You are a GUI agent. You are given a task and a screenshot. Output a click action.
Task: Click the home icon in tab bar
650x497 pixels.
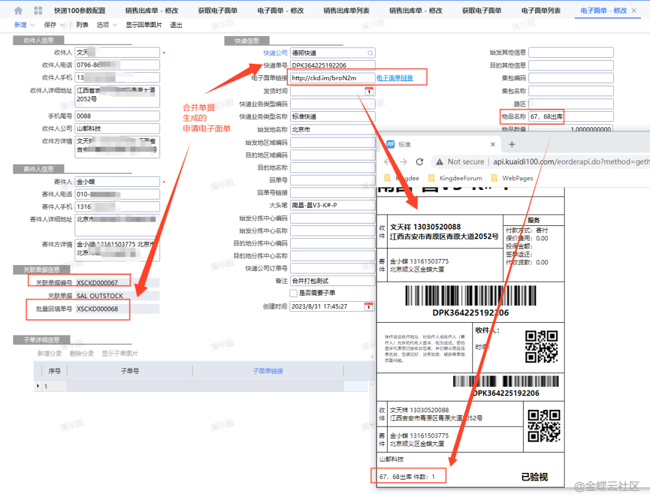(18, 11)
